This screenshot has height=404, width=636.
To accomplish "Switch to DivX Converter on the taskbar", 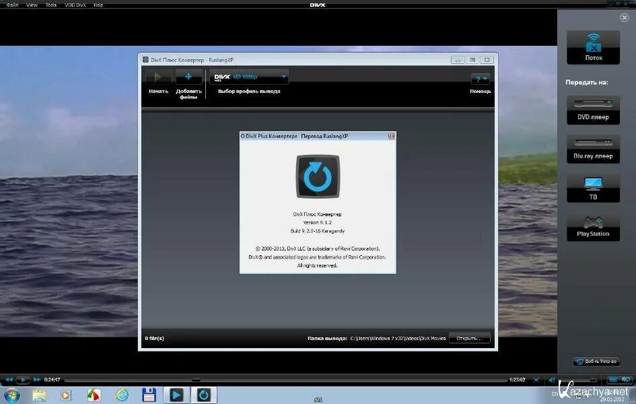I will 204,395.
